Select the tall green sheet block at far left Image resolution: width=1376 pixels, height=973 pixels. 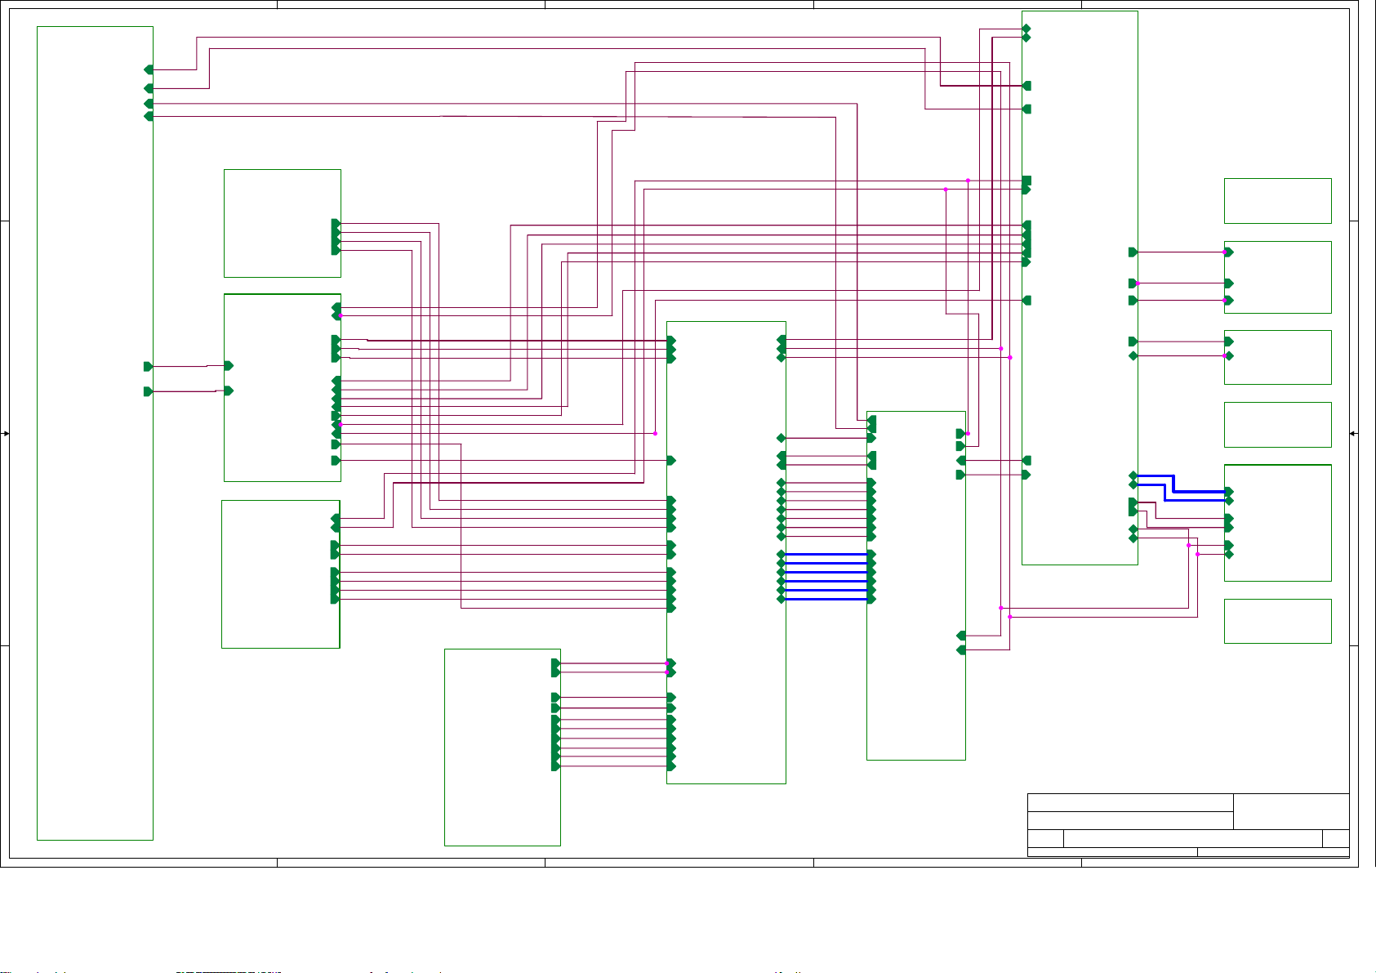point(95,433)
